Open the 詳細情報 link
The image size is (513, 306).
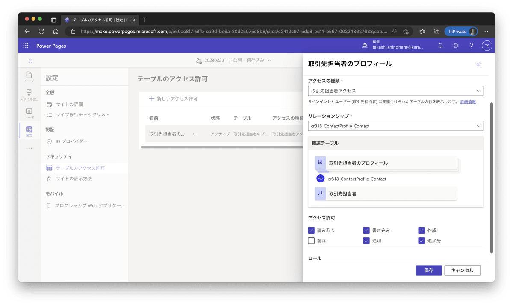tap(468, 101)
